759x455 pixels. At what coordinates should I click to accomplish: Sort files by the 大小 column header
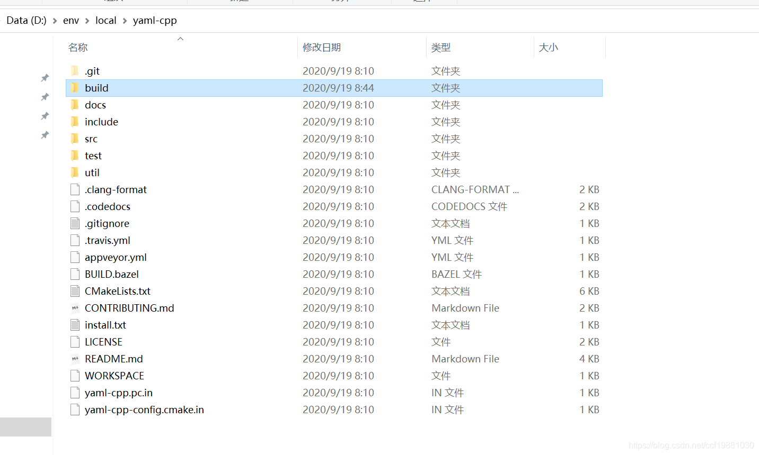549,47
